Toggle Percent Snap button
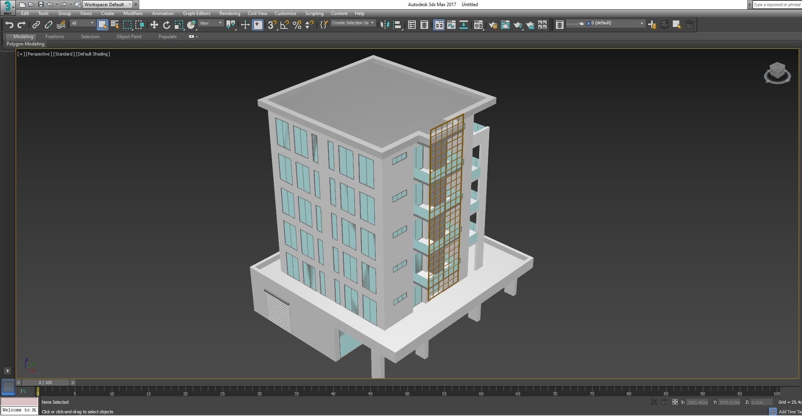 [x=297, y=25]
